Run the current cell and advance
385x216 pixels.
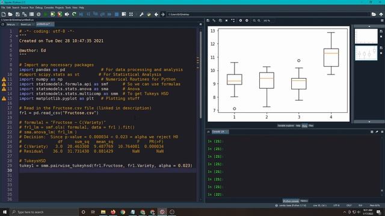[x=60, y=14]
